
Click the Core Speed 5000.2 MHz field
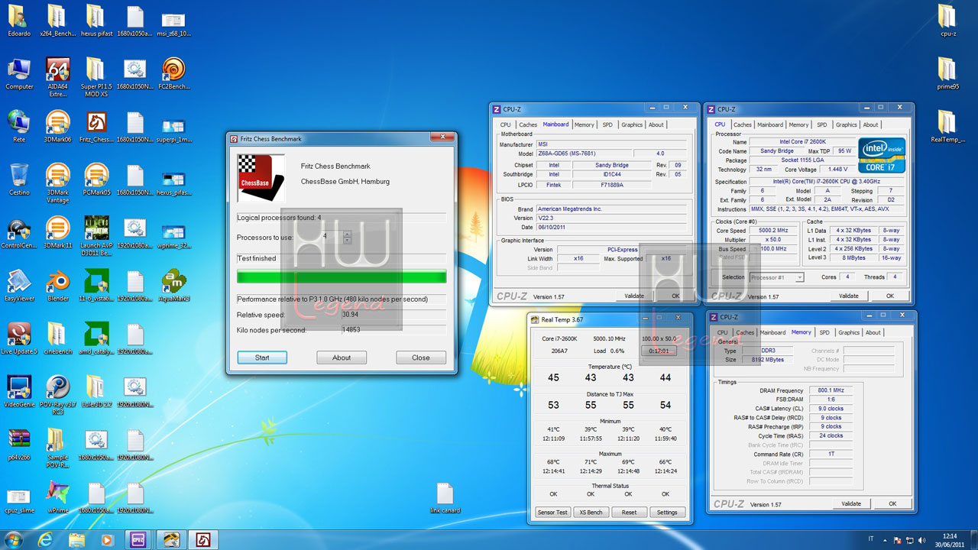click(x=775, y=230)
